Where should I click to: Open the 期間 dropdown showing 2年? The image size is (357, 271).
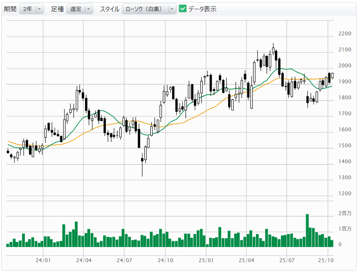tap(32, 9)
